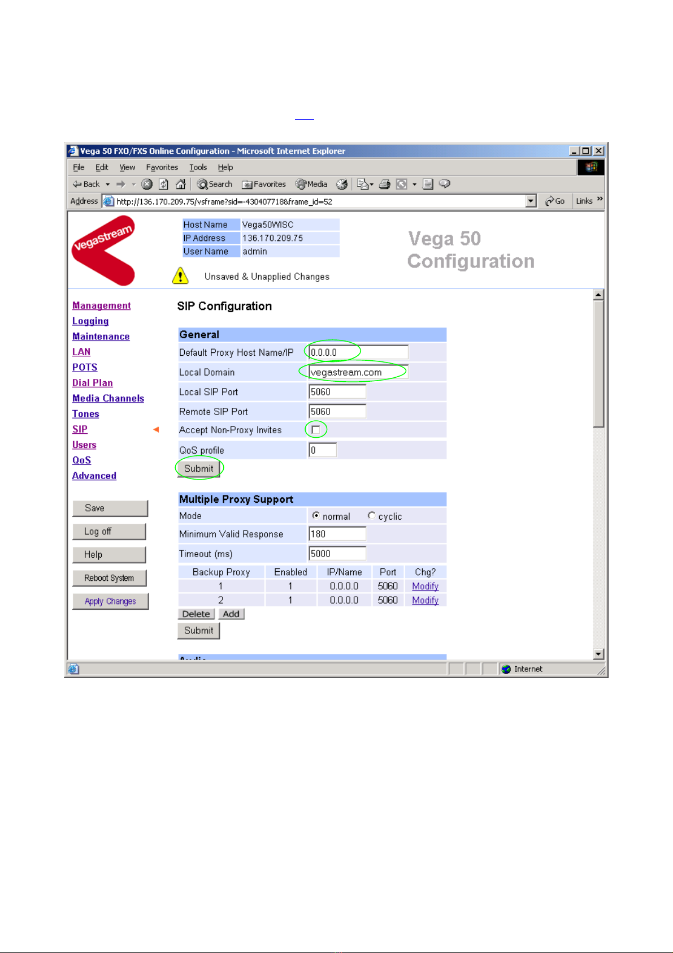Submit the General section settings
673x953 pixels.
[199, 469]
